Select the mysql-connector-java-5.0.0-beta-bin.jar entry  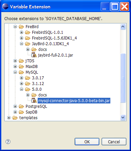pyautogui.click(x=74, y=101)
